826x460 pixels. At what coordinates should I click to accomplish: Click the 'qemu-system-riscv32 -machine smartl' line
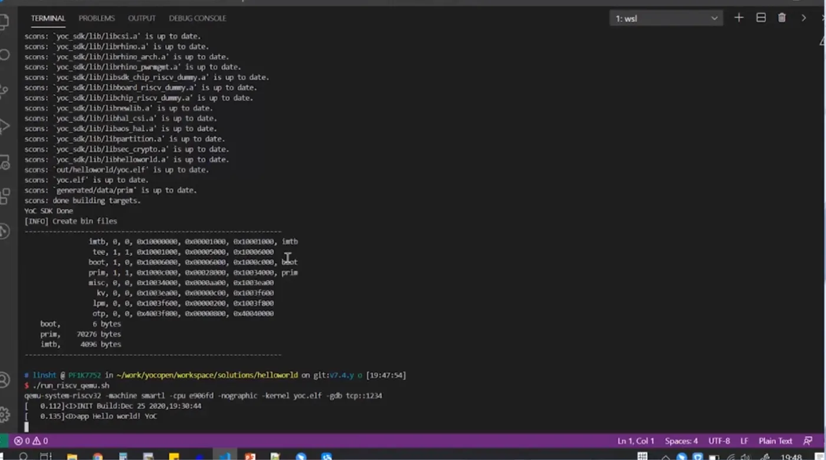pos(203,396)
